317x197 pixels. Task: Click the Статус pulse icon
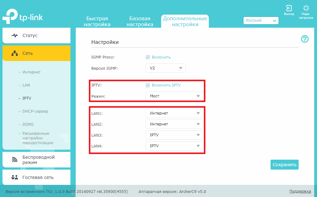[15, 35]
